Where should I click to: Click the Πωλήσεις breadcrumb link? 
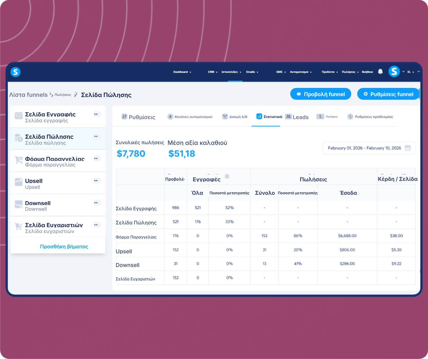63,95
